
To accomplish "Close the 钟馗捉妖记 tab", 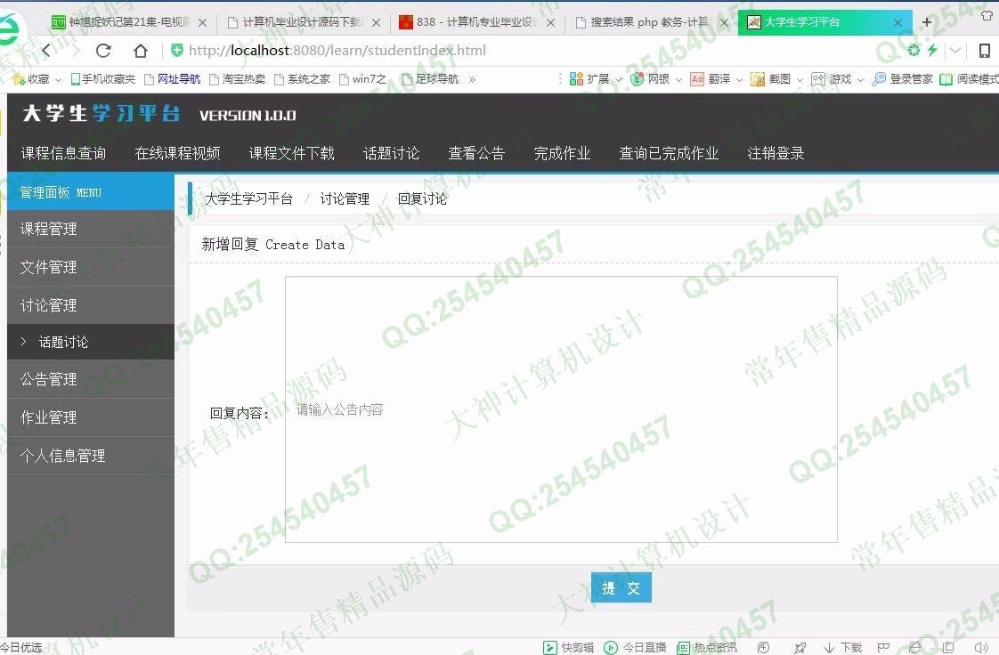I will tap(202, 22).
